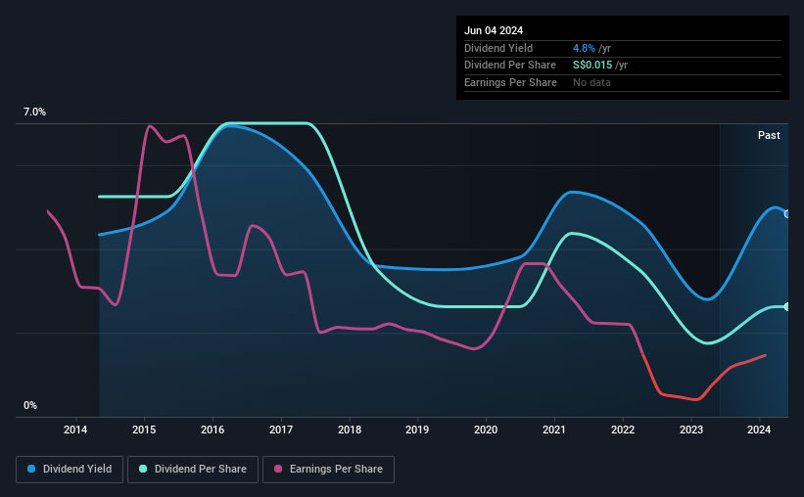Click the 'Past' label on the chart
The image size is (804, 497).
769,135
